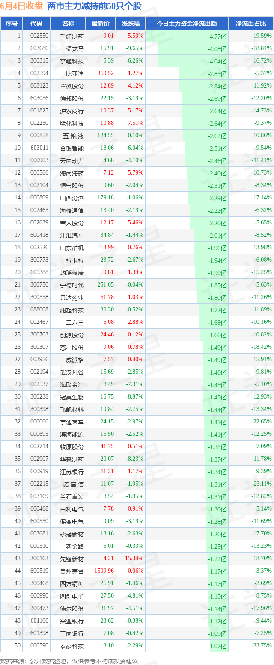
Task: Click 联化科技 change value 7.51%
Action: (x=136, y=123)
